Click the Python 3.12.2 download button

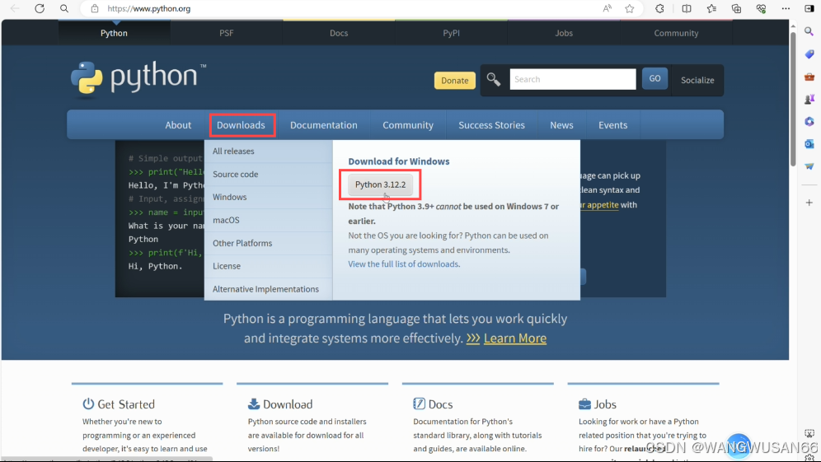tap(380, 184)
